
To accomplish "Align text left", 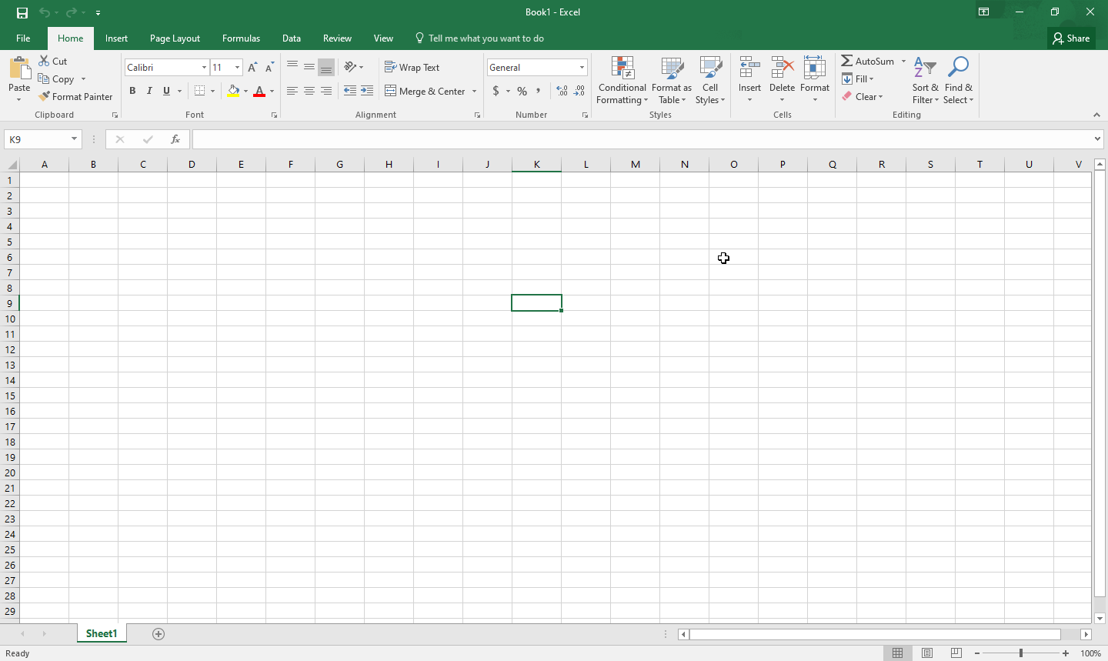I will (x=292, y=91).
